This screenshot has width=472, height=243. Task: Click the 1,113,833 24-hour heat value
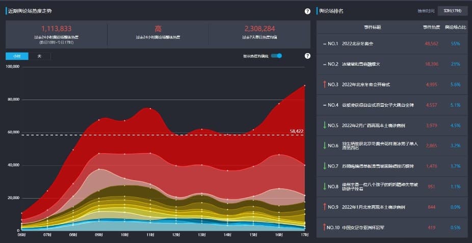pyautogui.click(x=56, y=29)
